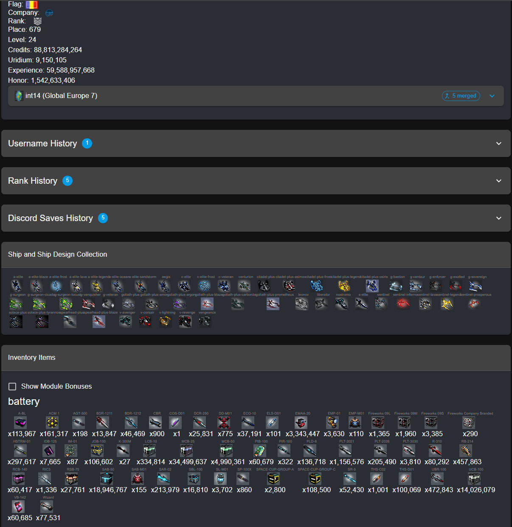512x527 pixels.
Task: Click the VB-142 battery icon
Action: click(x=19, y=507)
